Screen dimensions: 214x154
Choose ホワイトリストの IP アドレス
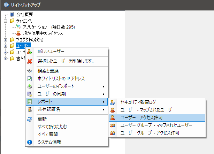(67, 79)
